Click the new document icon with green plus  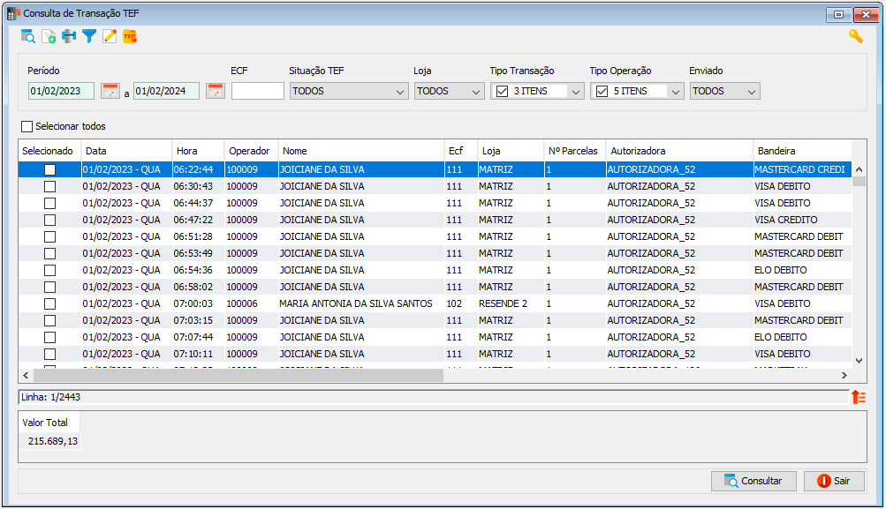(49, 37)
